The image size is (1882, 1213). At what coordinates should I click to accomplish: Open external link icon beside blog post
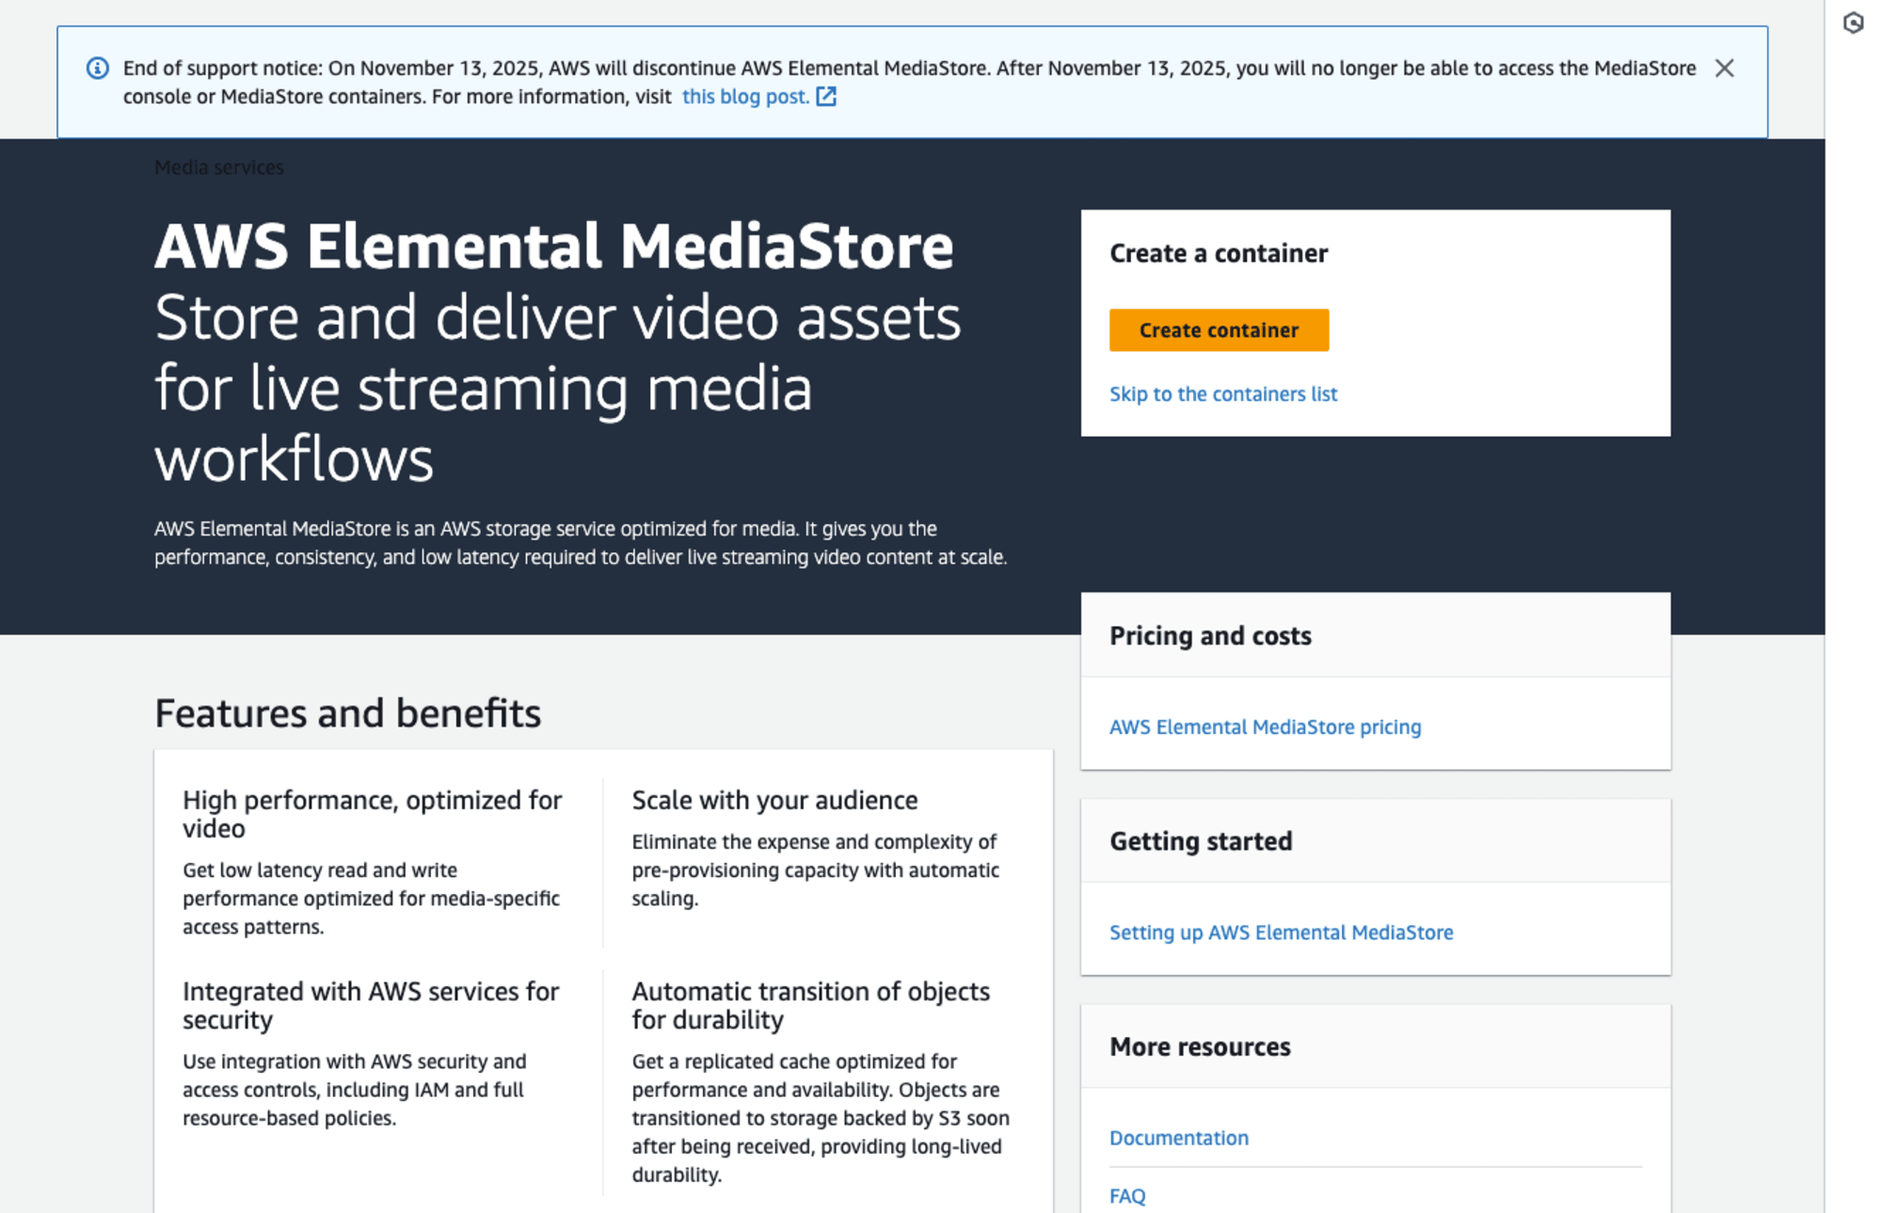point(826,96)
